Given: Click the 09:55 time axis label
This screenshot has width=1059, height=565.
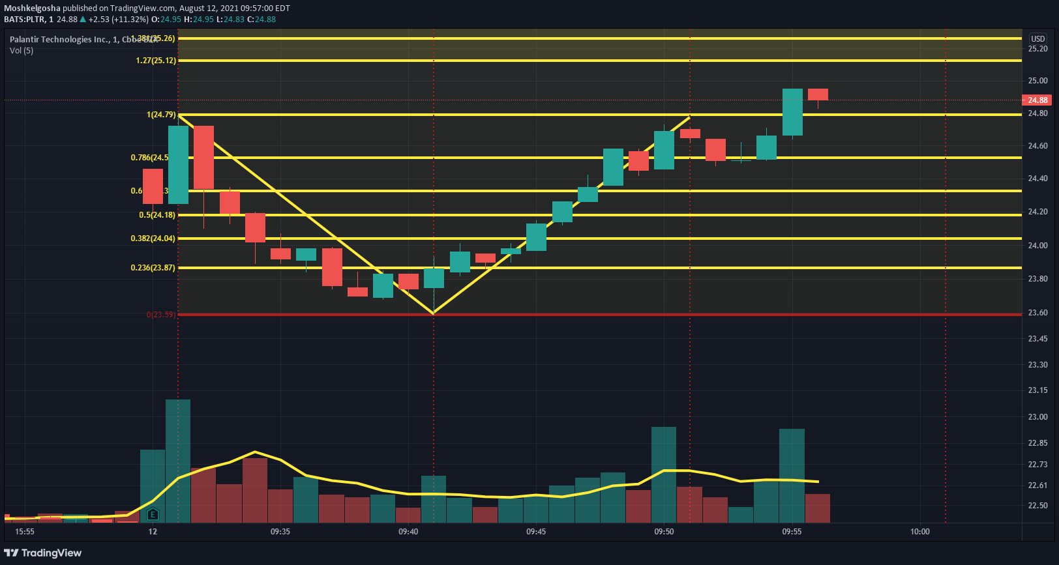Looking at the screenshot, I should point(792,532).
